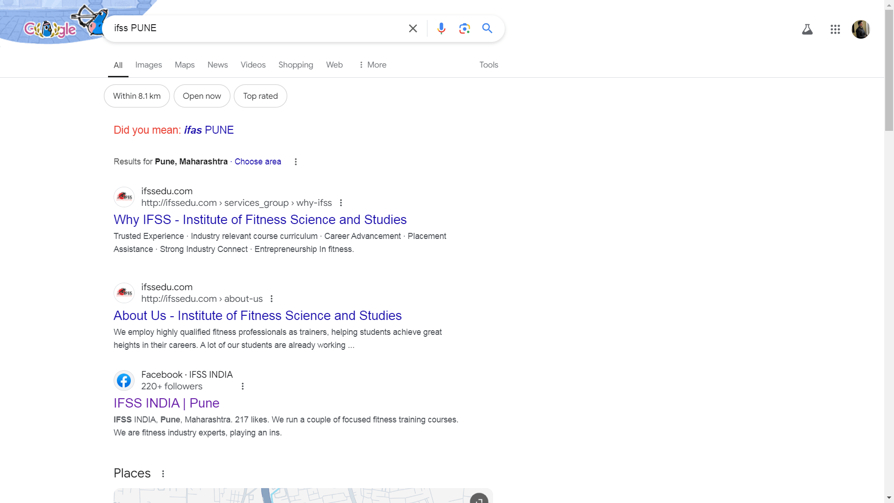Focus the search box containing ifss PUNE

[x=256, y=28]
